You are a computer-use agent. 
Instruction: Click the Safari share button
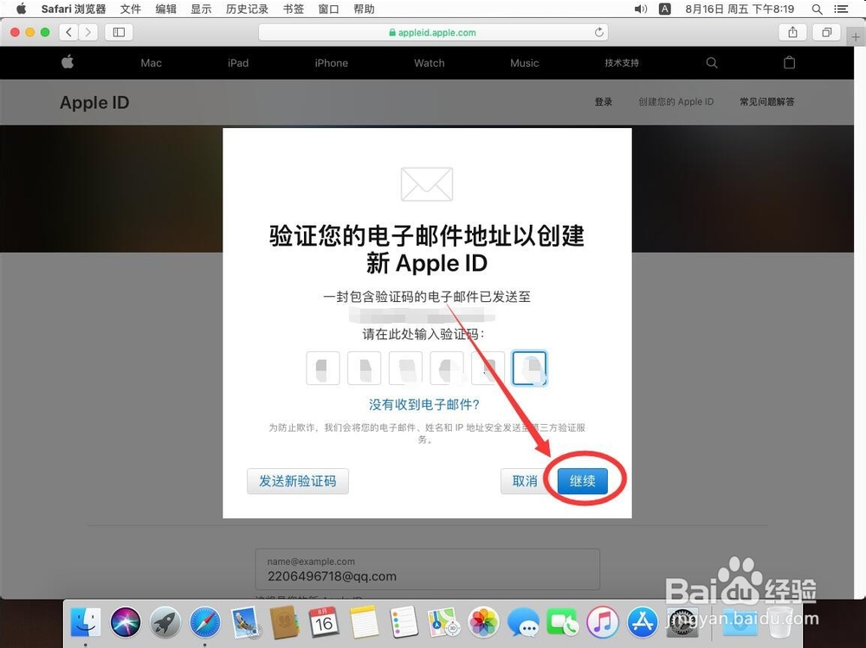tap(792, 32)
